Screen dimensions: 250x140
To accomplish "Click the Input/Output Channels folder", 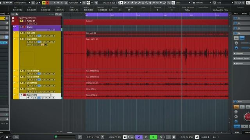I will click(27, 18).
